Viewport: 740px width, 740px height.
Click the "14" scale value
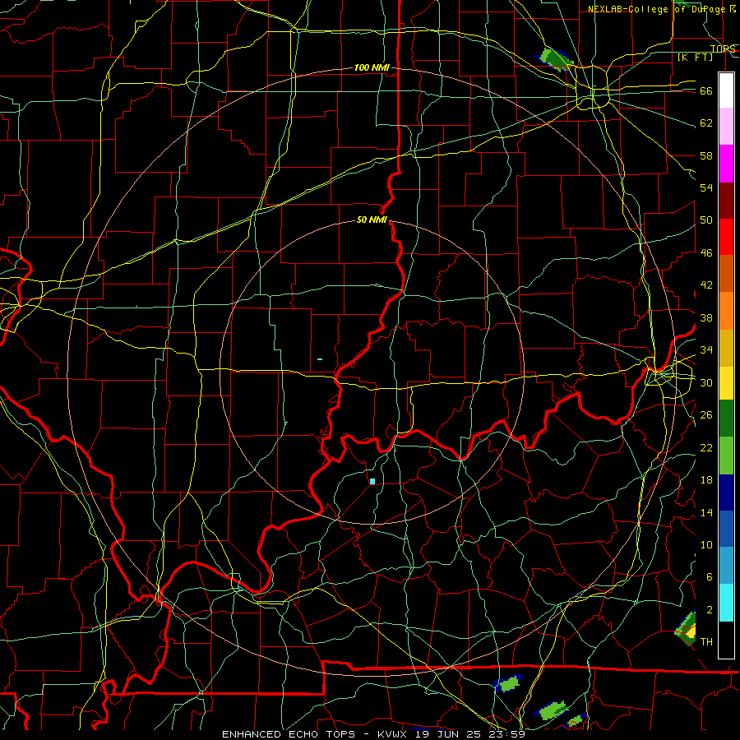[x=706, y=512]
